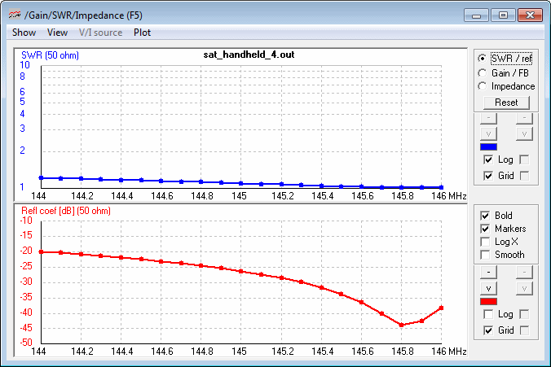Click the Reset button
This screenshot has width=551, height=367.
pyautogui.click(x=506, y=103)
